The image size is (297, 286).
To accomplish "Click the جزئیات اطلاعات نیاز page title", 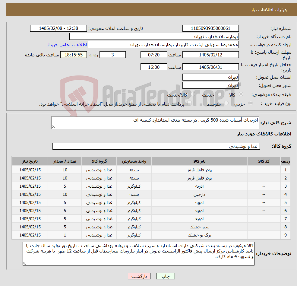I will pyautogui.click(x=269, y=10).
